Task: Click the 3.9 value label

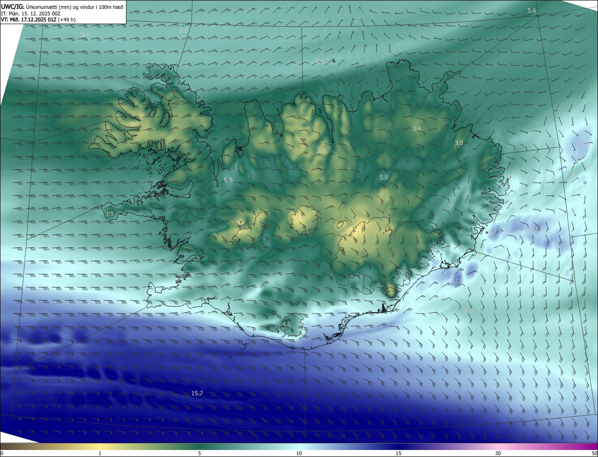Action: coord(109,214)
